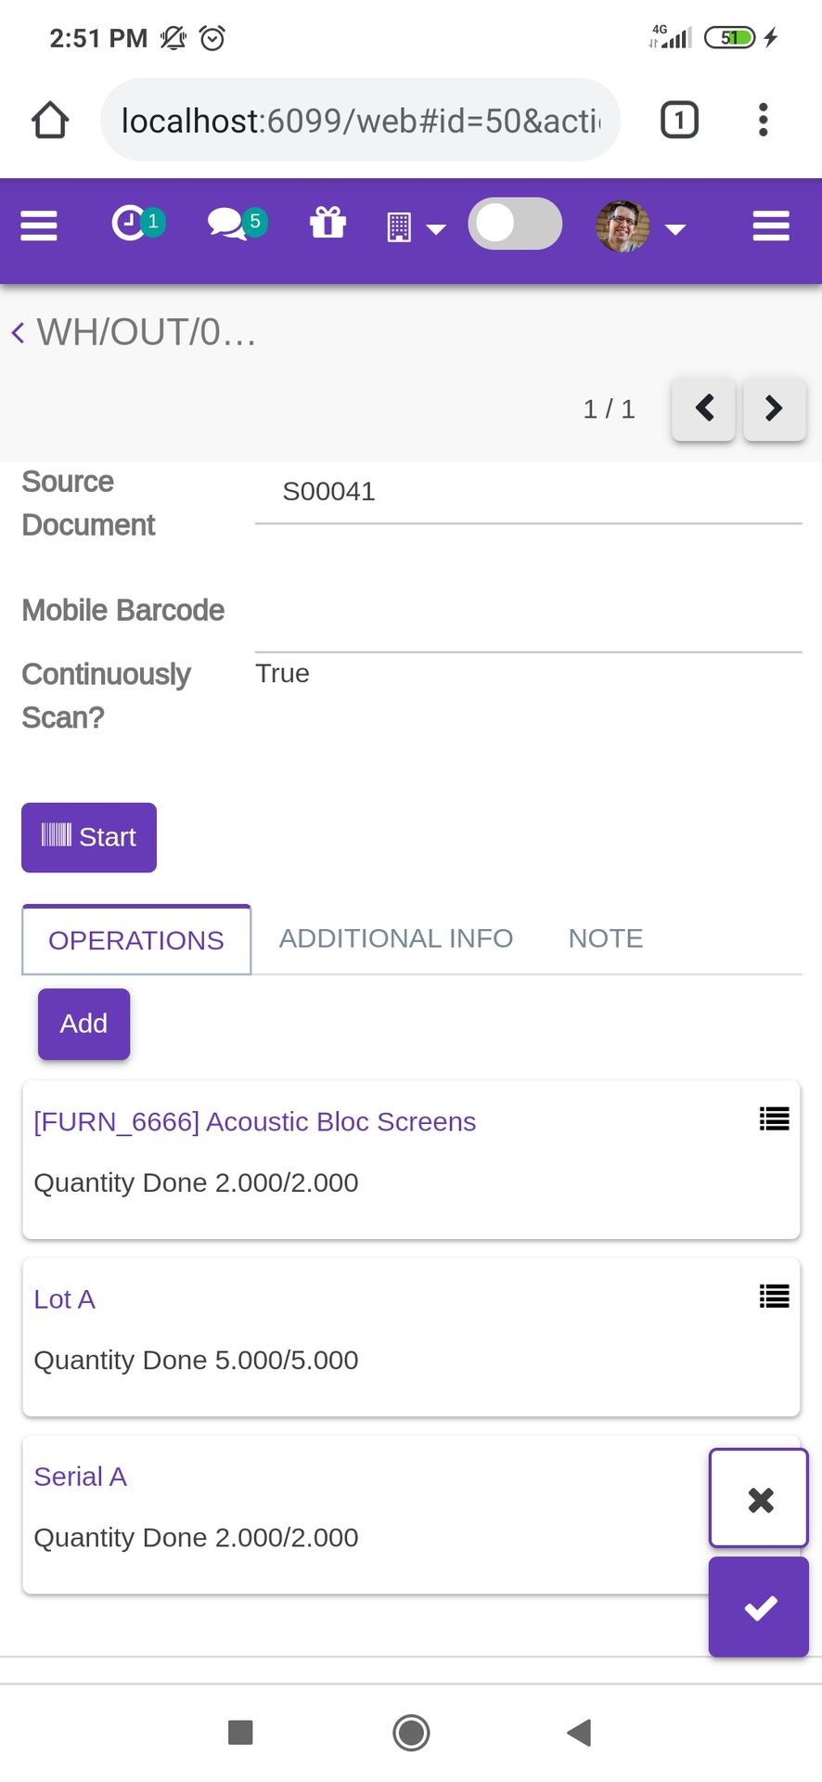Screen dimensions: 822x1782
Task: Tap the browser home icon
Action: 50,120
